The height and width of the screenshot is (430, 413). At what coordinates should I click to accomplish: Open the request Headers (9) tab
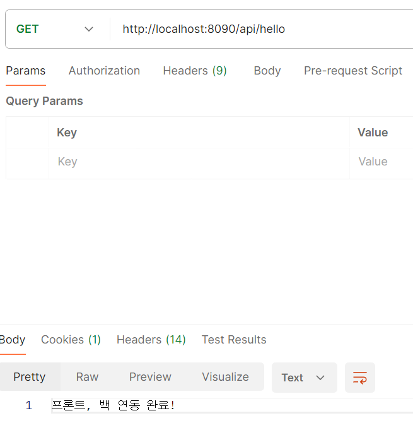click(x=195, y=71)
